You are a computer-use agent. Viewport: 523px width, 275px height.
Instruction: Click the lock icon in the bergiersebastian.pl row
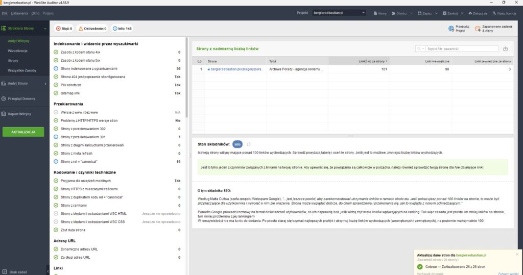[x=208, y=69]
